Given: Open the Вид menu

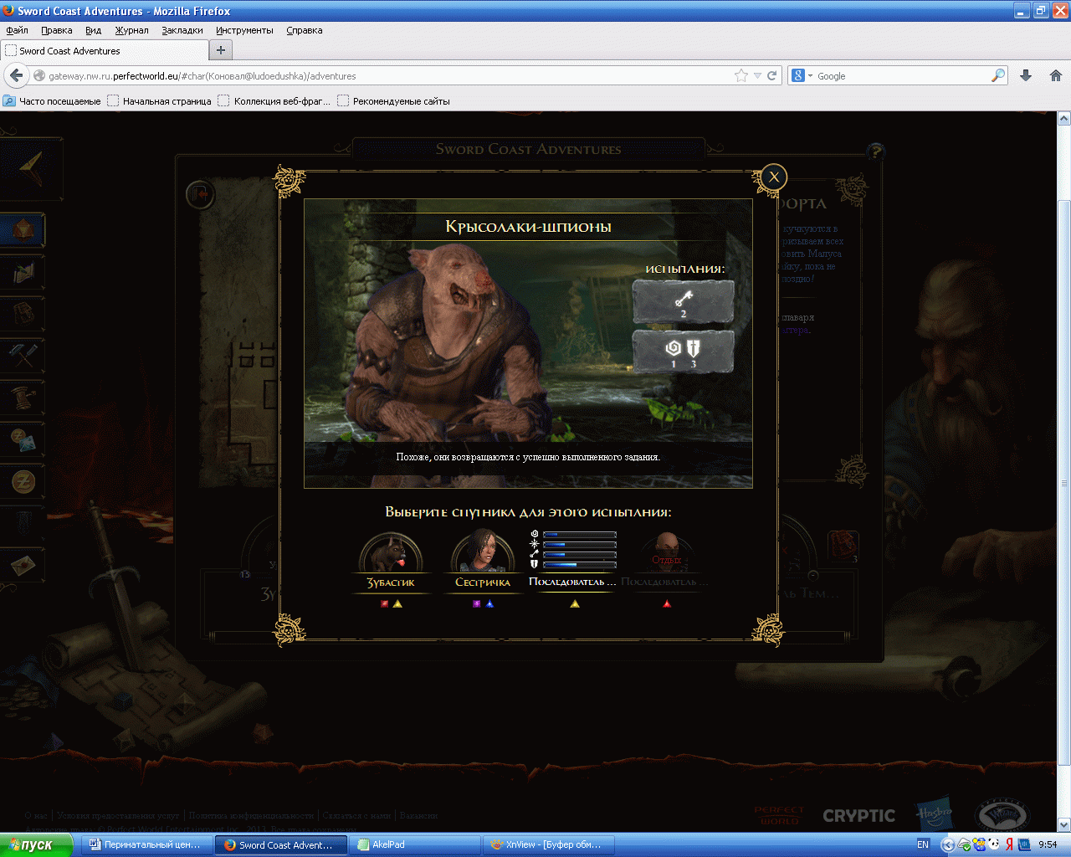Looking at the screenshot, I should click(93, 30).
